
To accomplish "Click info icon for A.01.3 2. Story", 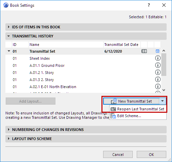I will 158,79.
